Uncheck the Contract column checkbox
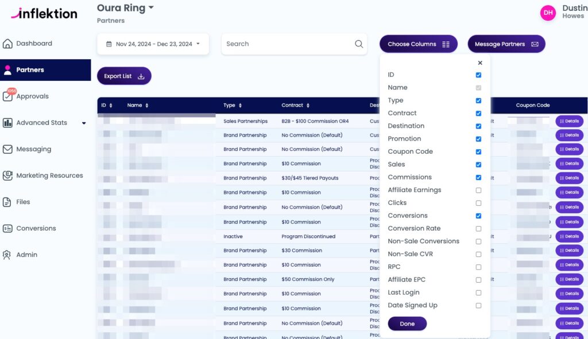This screenshot has width=588, height=339. pos(478,113)
